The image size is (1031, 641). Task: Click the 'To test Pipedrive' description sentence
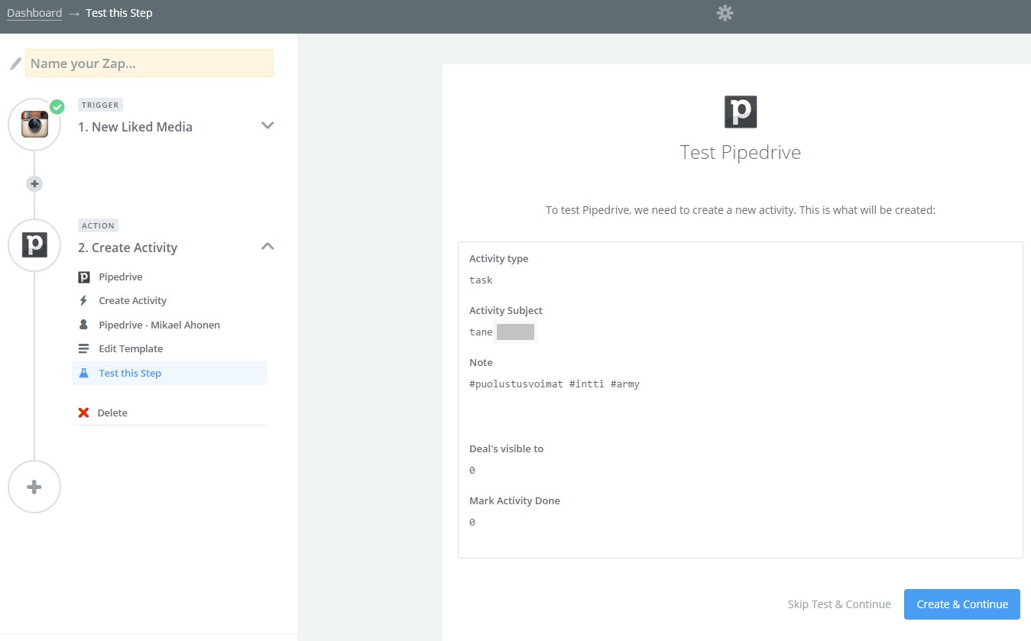(x=741, y=209)
